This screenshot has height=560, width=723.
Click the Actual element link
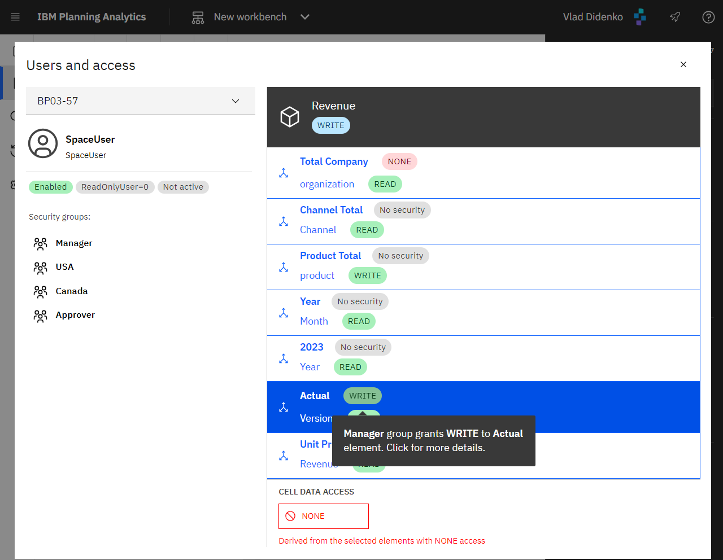pos(315,396)
